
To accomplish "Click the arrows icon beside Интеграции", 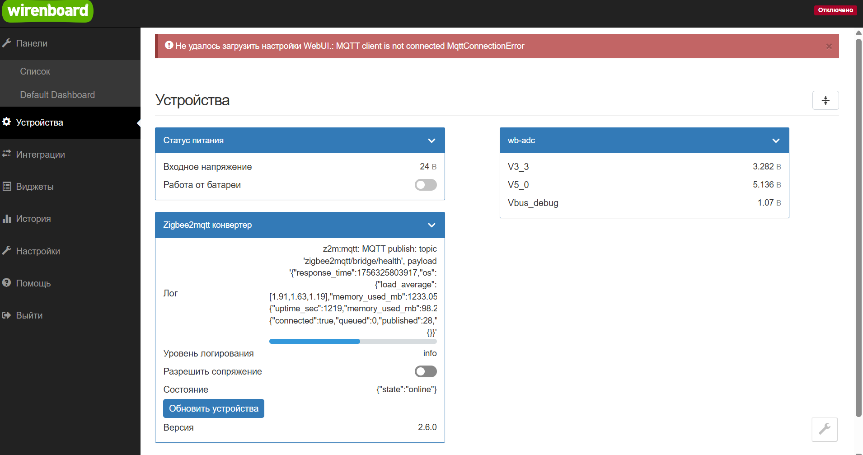I will pos(7,154).
